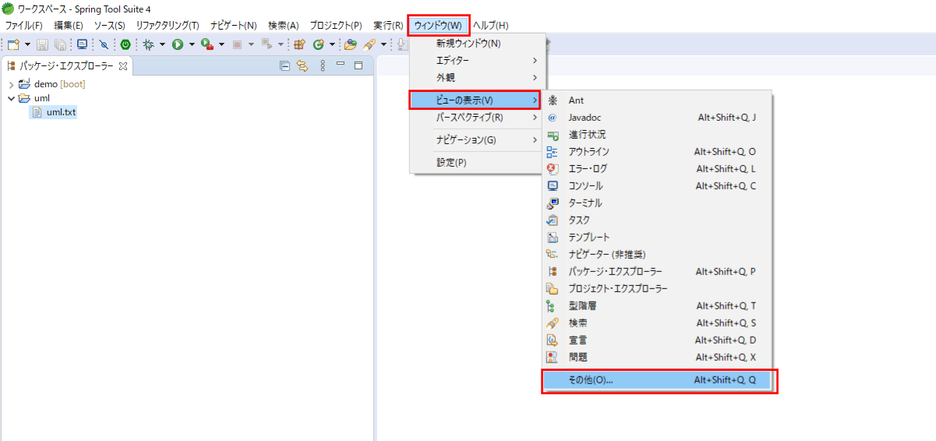Click the New file toolbar icon
This screenshot has width=936, height=441.
click(x=13, y=44)
